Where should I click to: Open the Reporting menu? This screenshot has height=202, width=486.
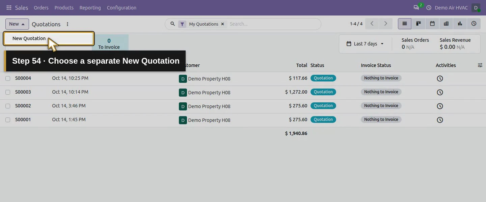click(x=90, y=8)
